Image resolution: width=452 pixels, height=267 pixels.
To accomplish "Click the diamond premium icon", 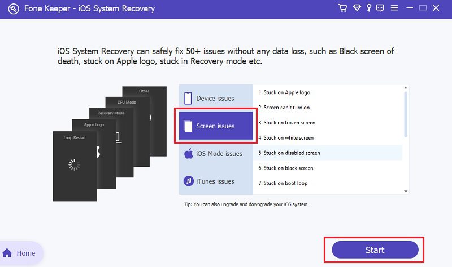I will coord(357,8).
